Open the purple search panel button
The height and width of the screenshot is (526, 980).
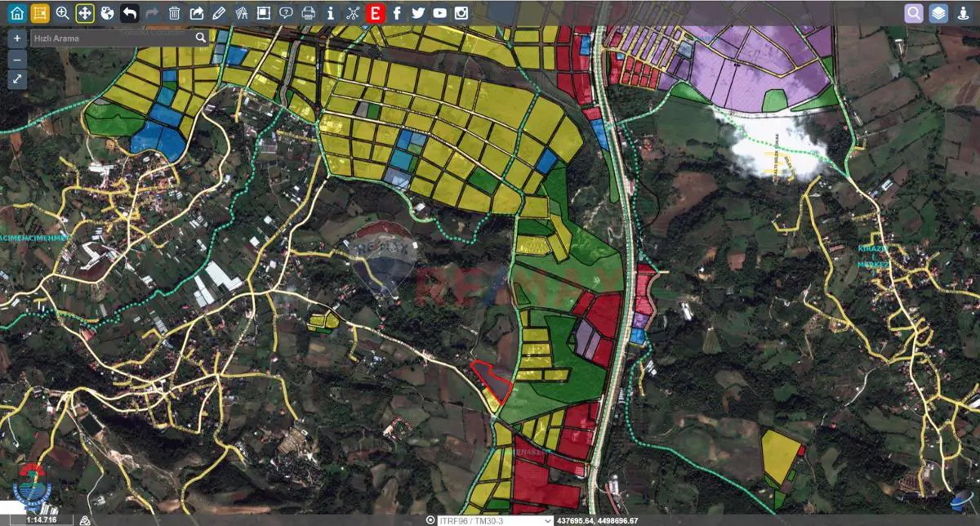tap(914, 13)
